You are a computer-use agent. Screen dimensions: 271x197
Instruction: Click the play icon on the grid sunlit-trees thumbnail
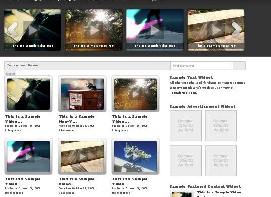click(x=135, y=94)
